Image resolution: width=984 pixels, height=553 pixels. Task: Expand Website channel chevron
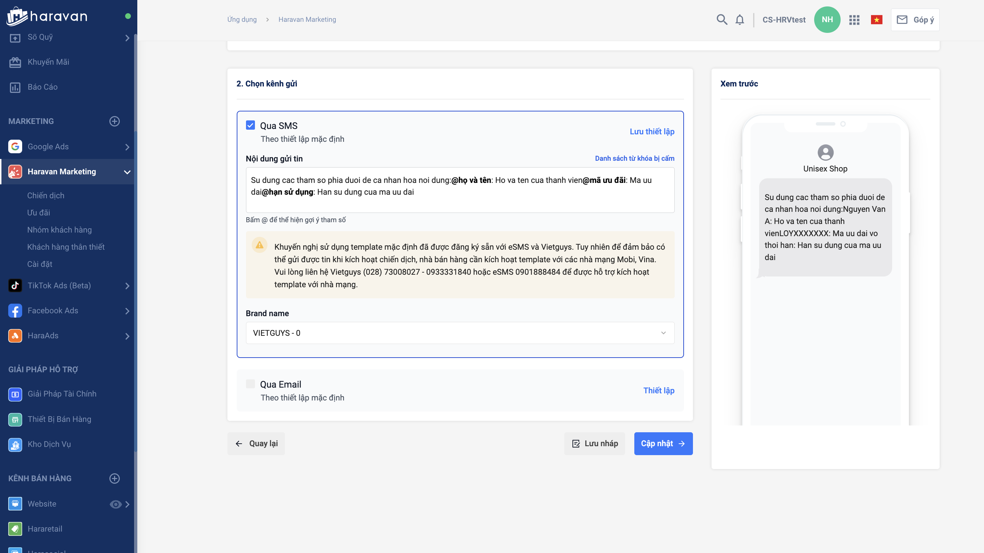(127, 504)
